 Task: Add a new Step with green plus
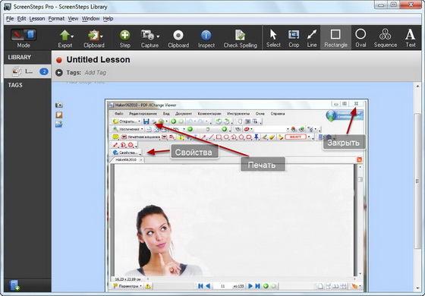[124, 39]
